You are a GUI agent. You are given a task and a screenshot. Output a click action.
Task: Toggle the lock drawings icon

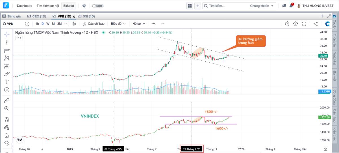point(7,136)
